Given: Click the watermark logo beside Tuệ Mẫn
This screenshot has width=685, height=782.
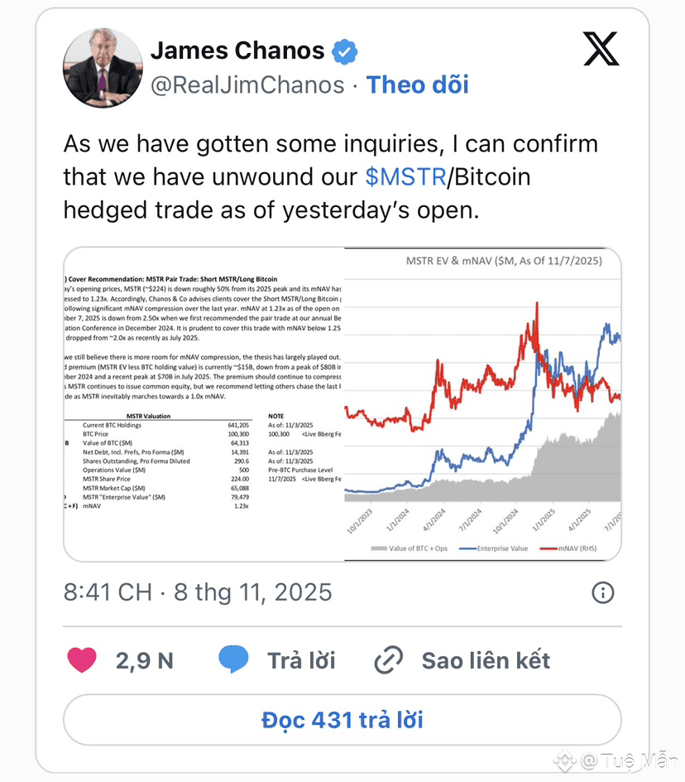Looking at the screenshot, I should click(x=565, y=760).
